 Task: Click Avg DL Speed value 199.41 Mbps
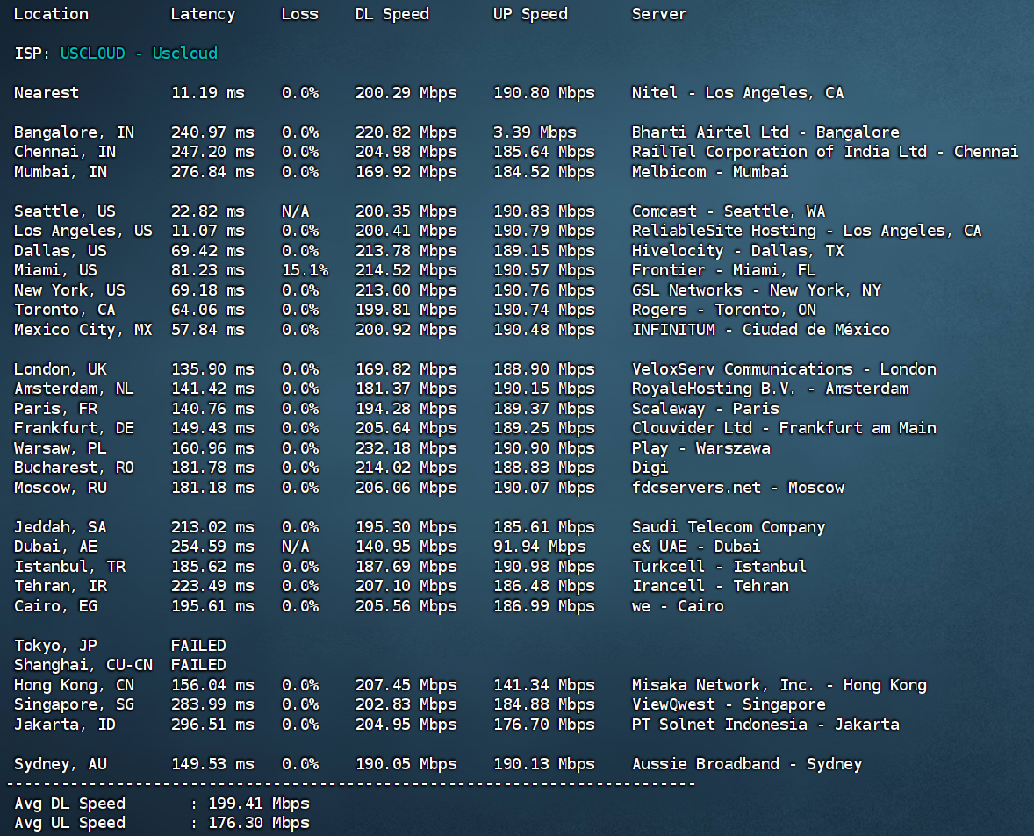(258, 804)
